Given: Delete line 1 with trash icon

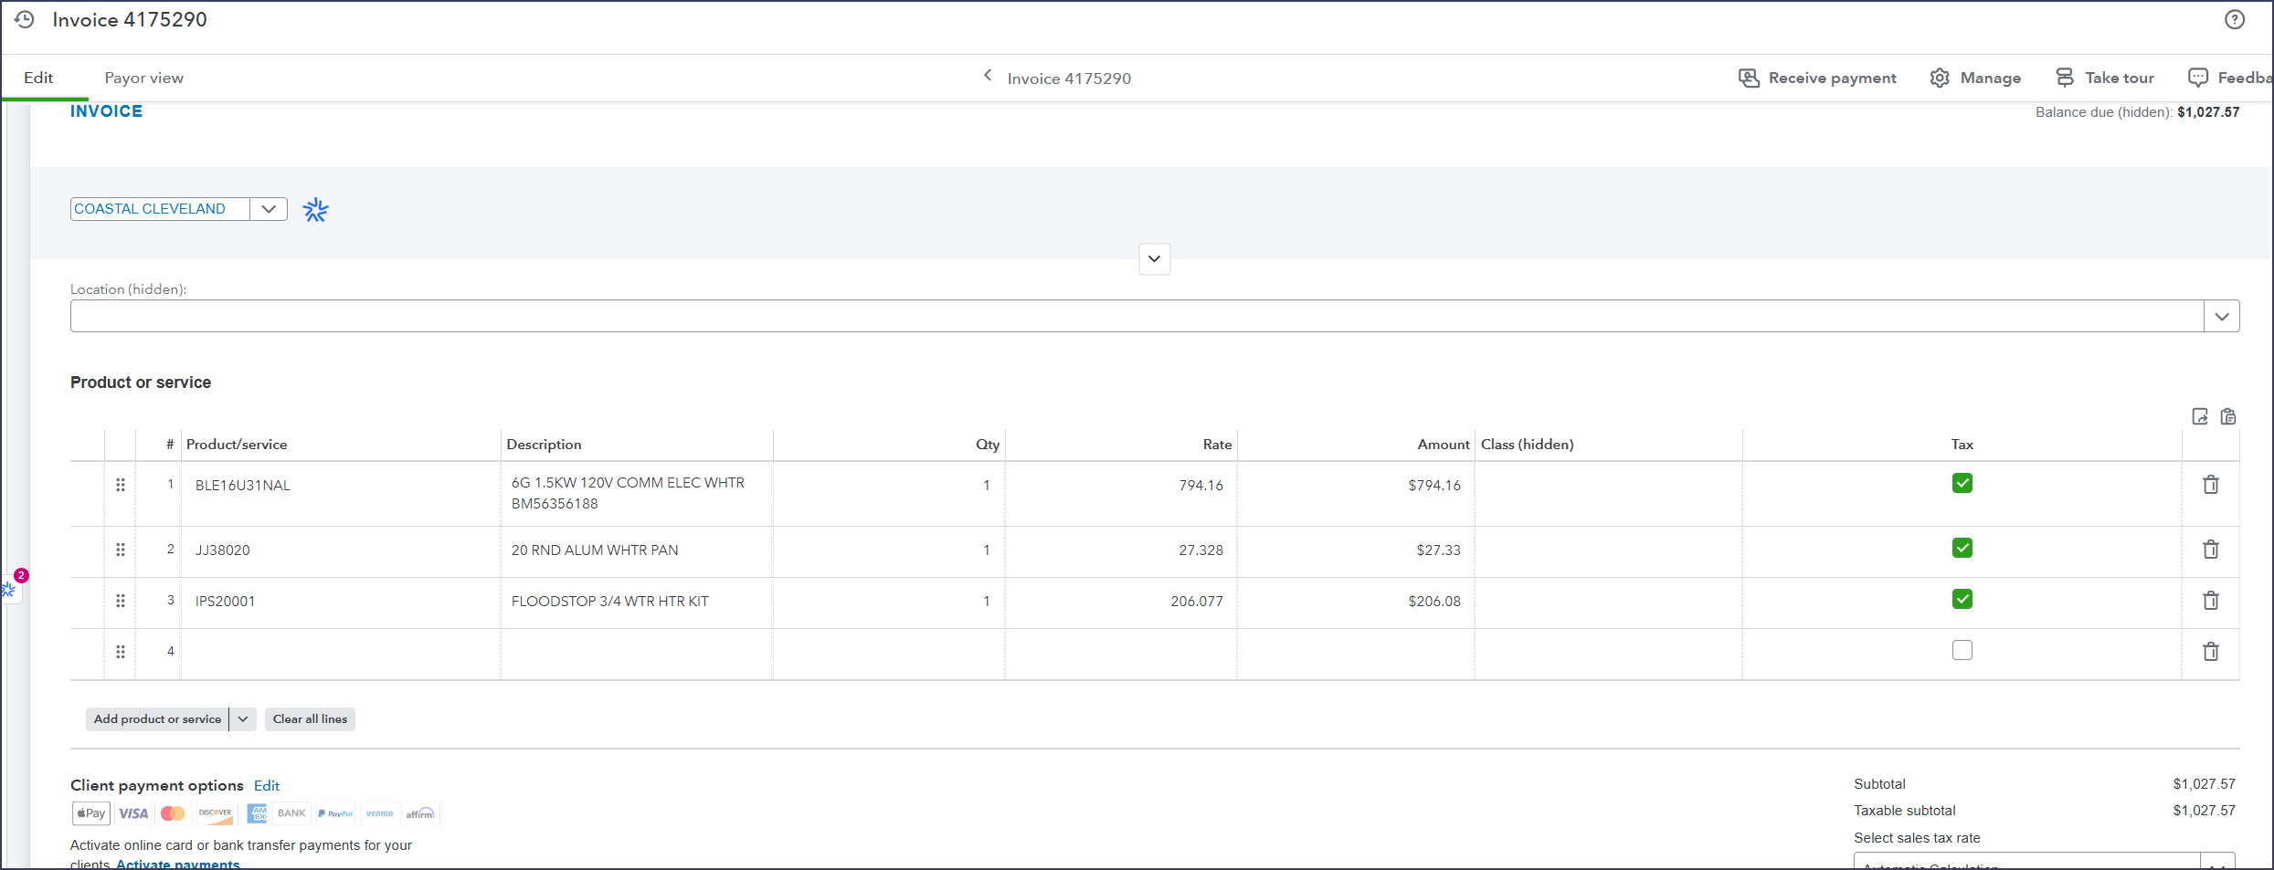Looking at the screenshot, I should tap(2211, 485).
